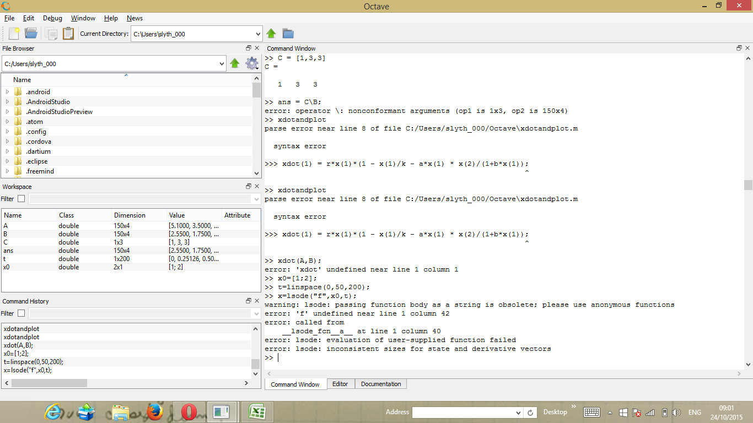Viewport: 753px width, 423px height.
Task: Open the Help menu
Action: click(x=111, y=18)
